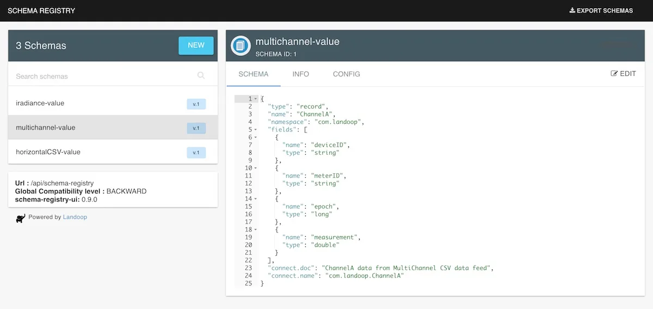Screen dimensions: 653x309
Task: Click the schema-registry-ui 0.9.0 version text
Action: pos(56,199)
